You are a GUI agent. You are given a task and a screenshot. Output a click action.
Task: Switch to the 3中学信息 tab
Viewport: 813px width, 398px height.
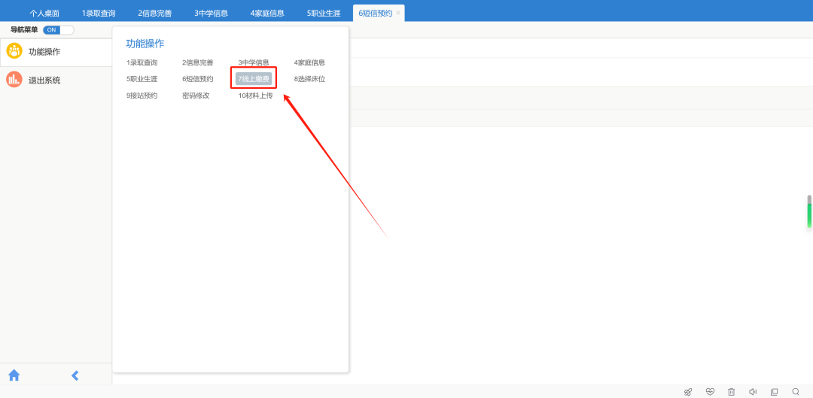coord(211,14)
